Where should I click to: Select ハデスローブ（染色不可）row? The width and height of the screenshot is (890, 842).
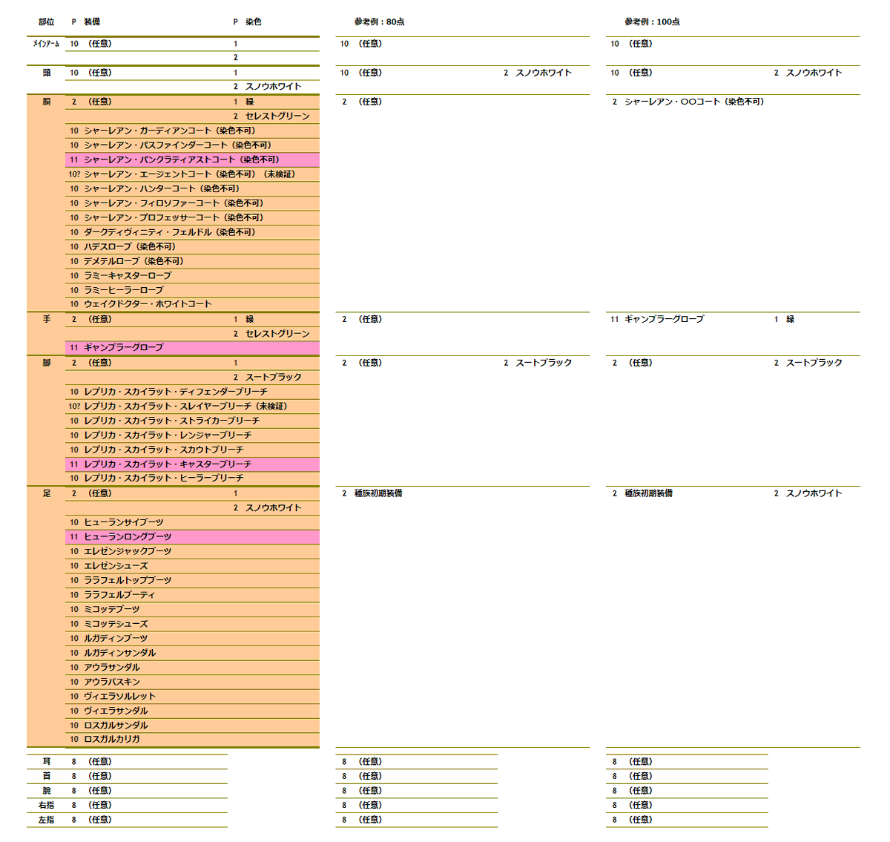193,247
